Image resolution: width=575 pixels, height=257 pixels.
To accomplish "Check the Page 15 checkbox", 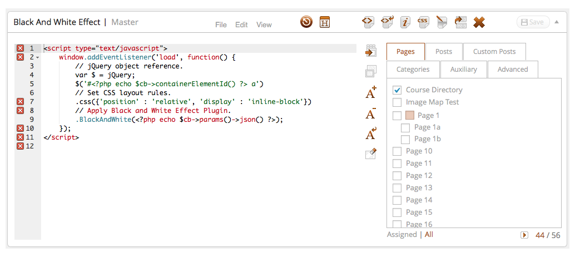I will (397, 212).
